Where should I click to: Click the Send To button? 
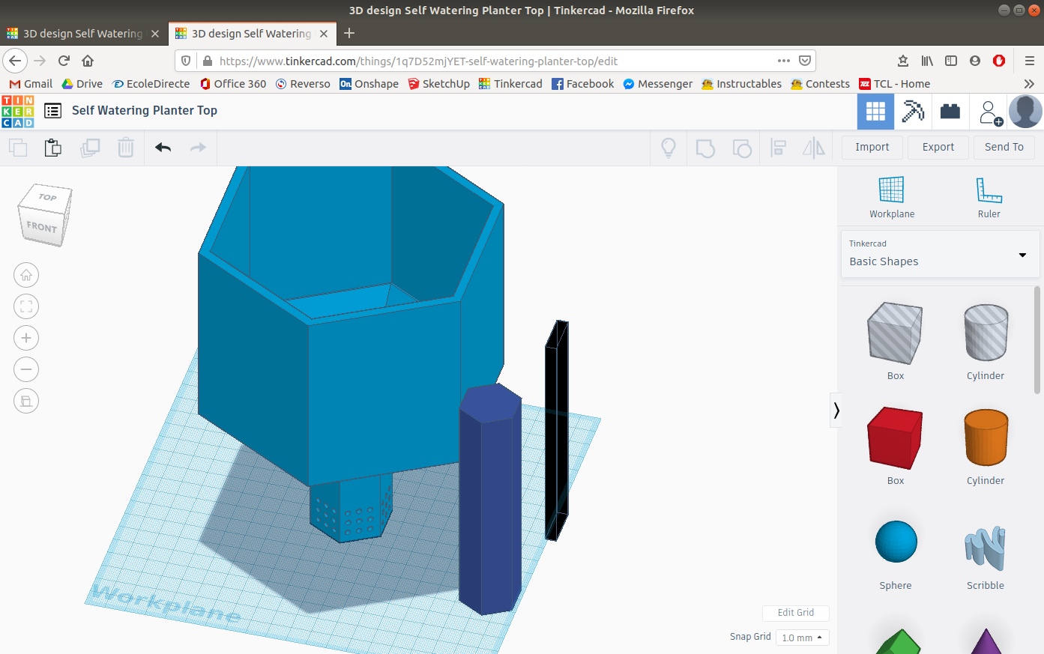(1004, 148)
